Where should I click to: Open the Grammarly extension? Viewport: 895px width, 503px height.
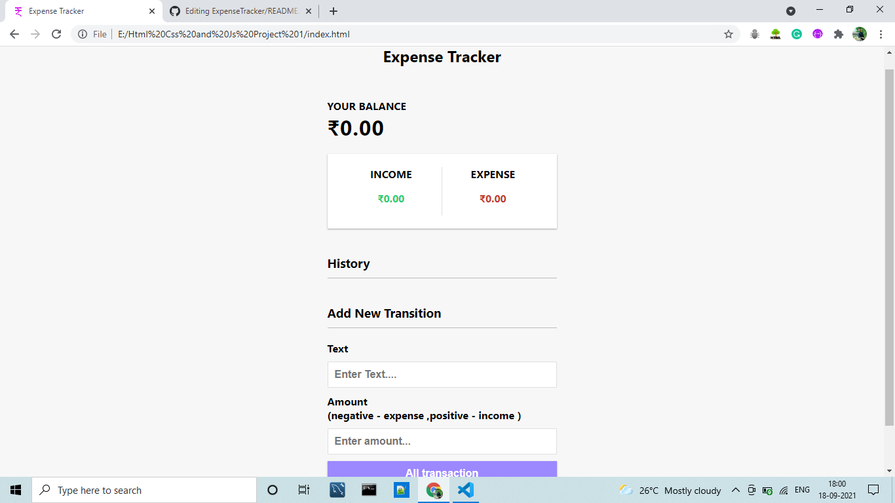(x=797, y=34)
